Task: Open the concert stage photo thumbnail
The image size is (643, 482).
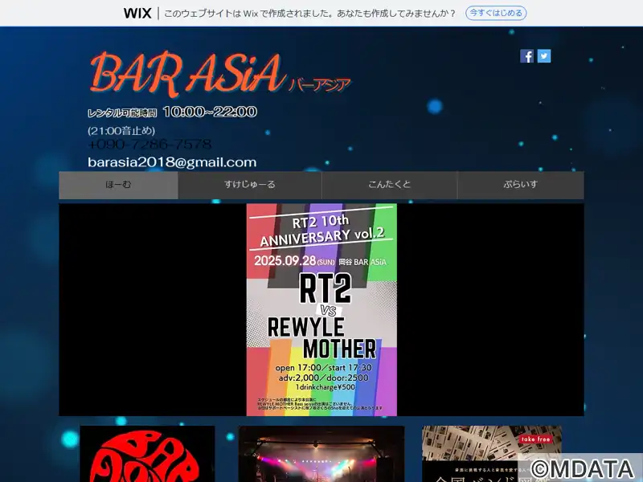Action: point(321,455)
